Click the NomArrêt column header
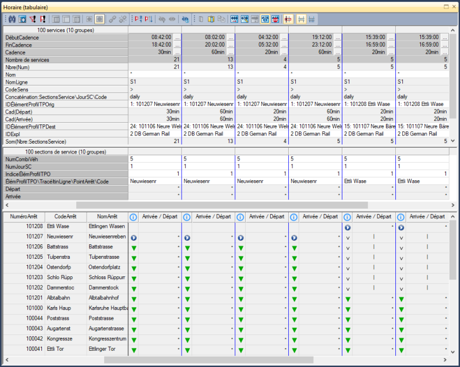This screenshot has width=460, height=367. point(107,217)
